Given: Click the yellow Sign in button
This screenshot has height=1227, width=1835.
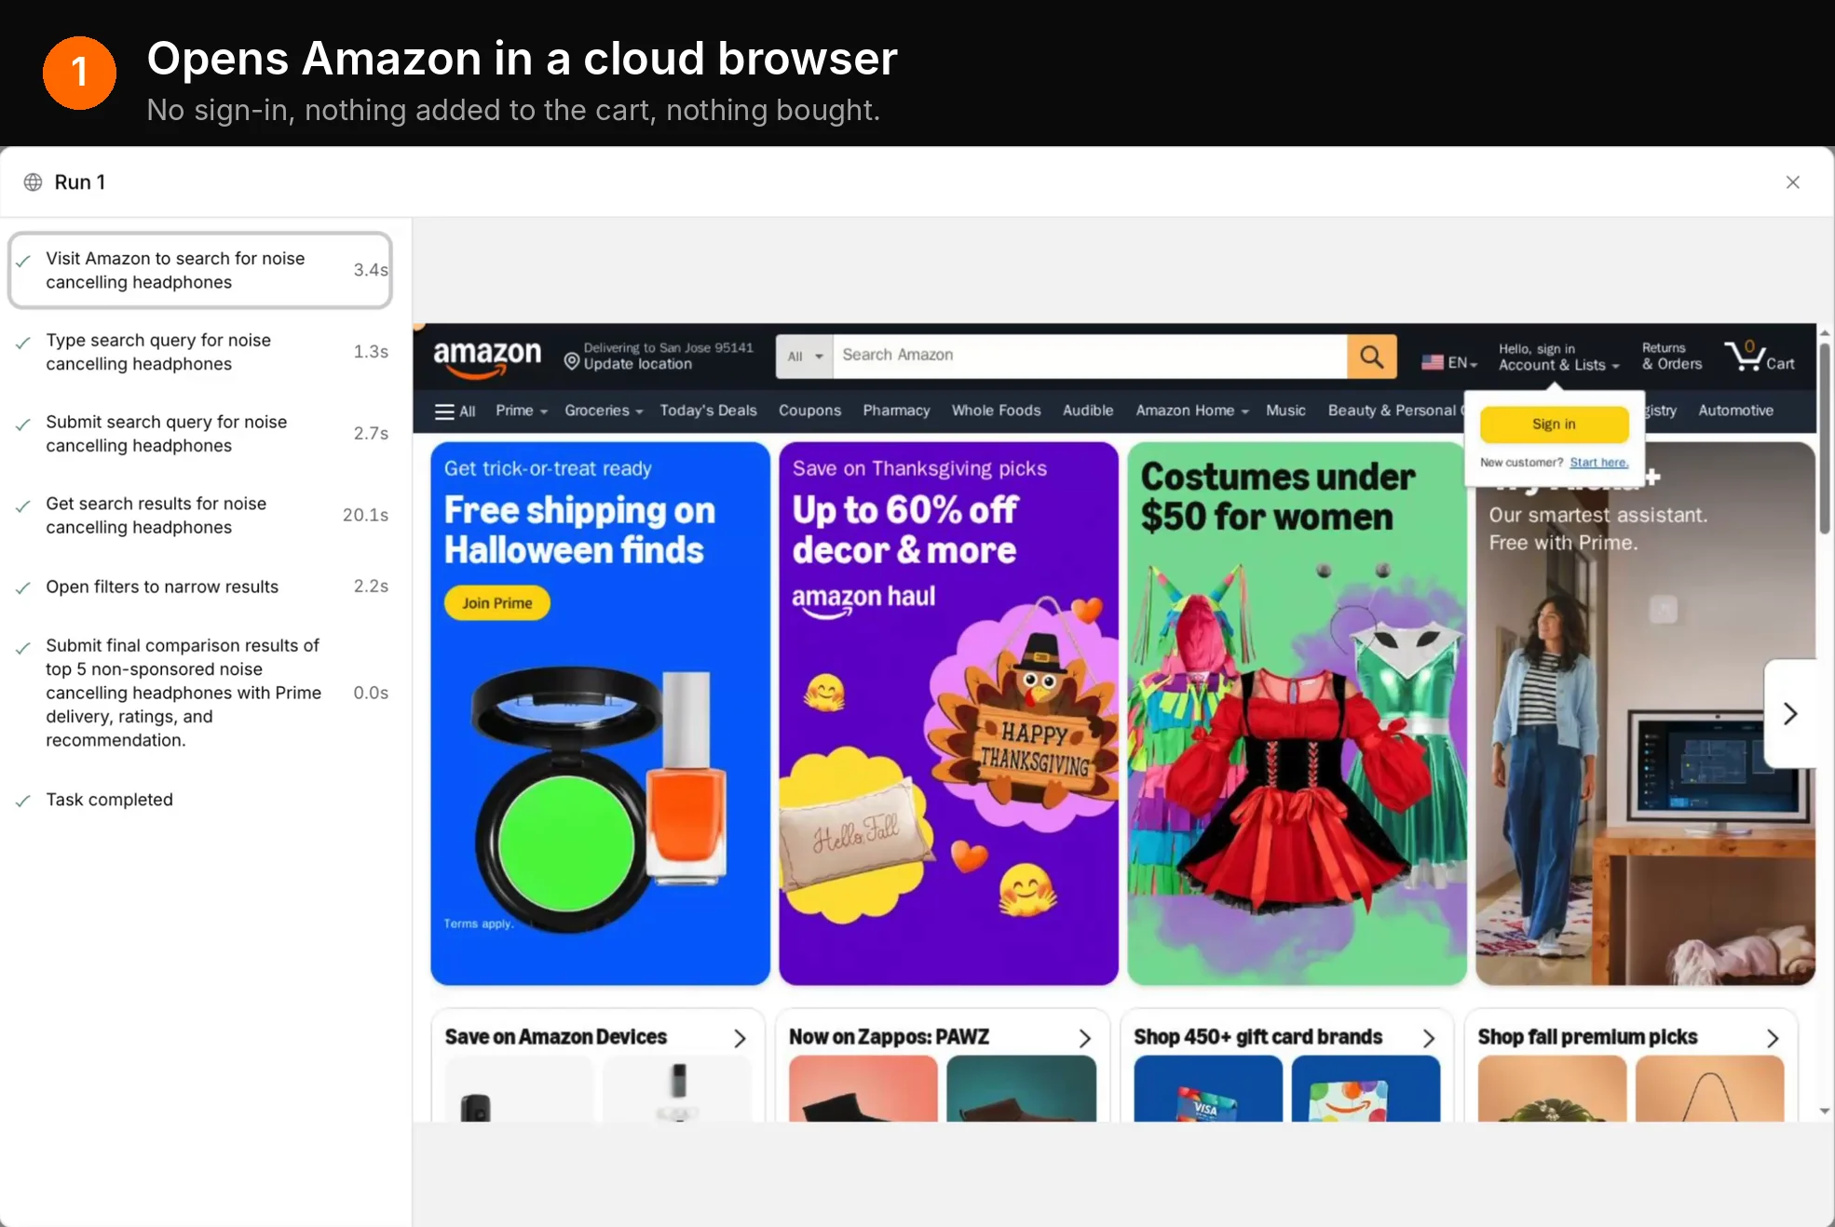Looking at the screenshot, I should [x=1554, y=425].
